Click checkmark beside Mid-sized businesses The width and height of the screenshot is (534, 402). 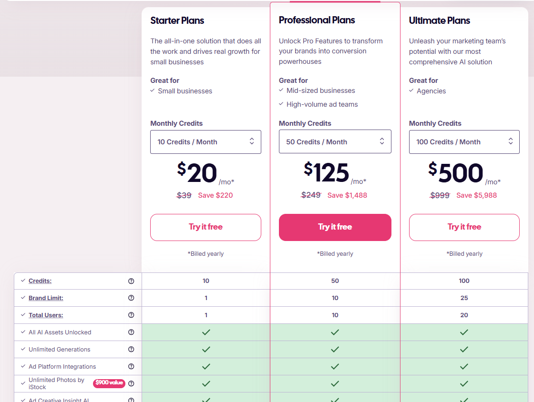[x=281, y=90]
